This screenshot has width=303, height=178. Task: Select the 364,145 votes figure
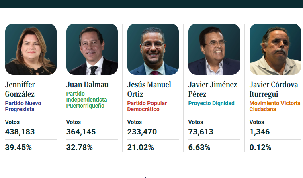coord(81,132)
